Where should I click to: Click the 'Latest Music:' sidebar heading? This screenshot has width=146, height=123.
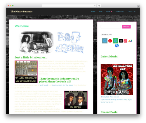(x=109, y=56)
